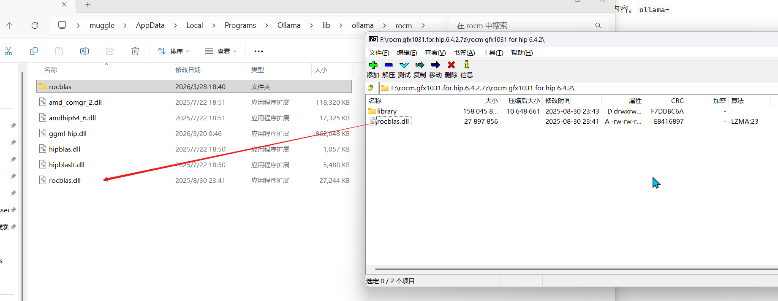Screen dimensions: 778x301
Task: Close the current Explorer tab
Action: pos(64,4)
